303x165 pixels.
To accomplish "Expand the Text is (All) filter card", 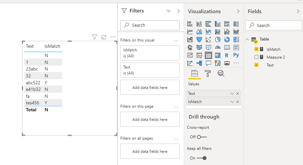I will click(150, 70).
